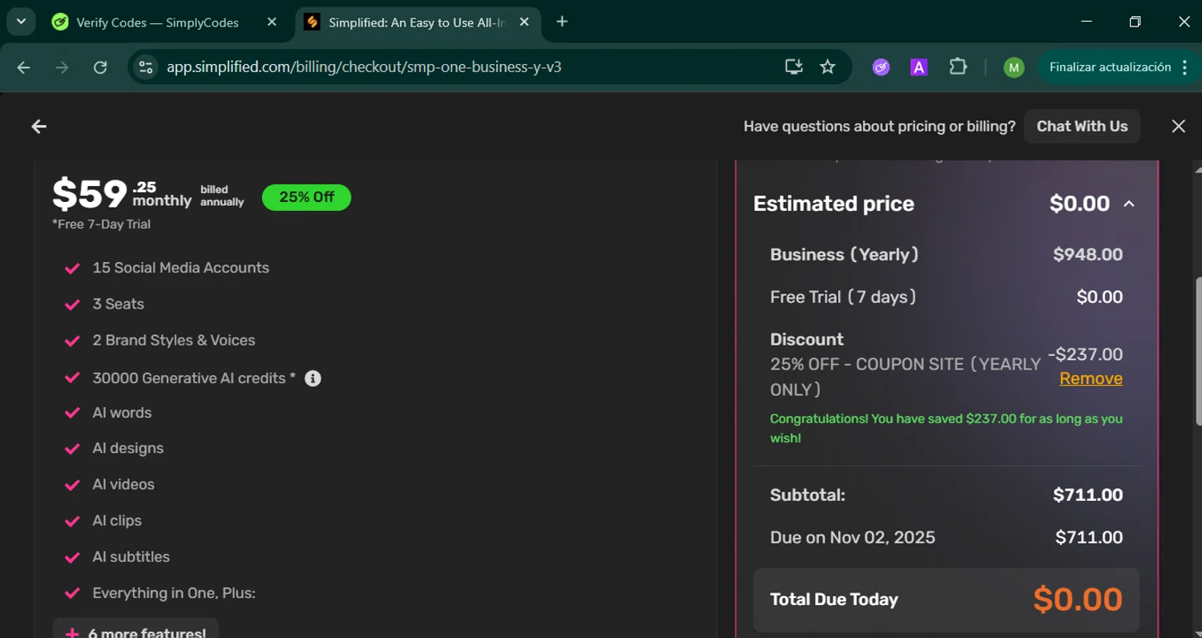Open the purple round extension icon
This screenshot has width=1202, height=638.
(881, 67)
